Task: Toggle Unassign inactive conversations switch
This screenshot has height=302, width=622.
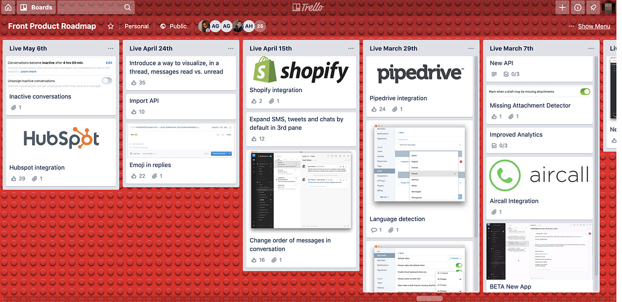Action: (107, 81)
